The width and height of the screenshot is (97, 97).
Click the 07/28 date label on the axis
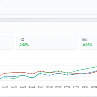point(49,87)
